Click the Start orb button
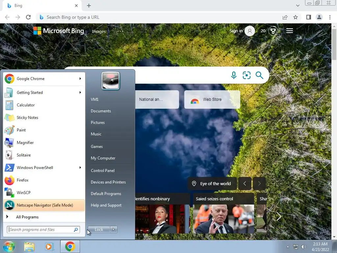Image resolution: width=337 pixels, height=253 pixels. coord(9,246)
